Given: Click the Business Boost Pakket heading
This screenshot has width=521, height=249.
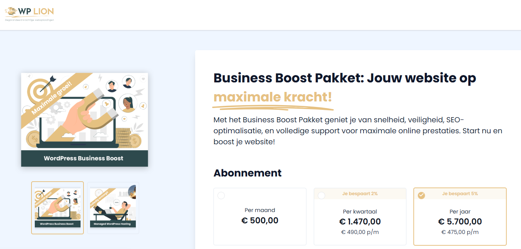Looking at the screenshot, I should pyautogui.click(x=345, y=78).
